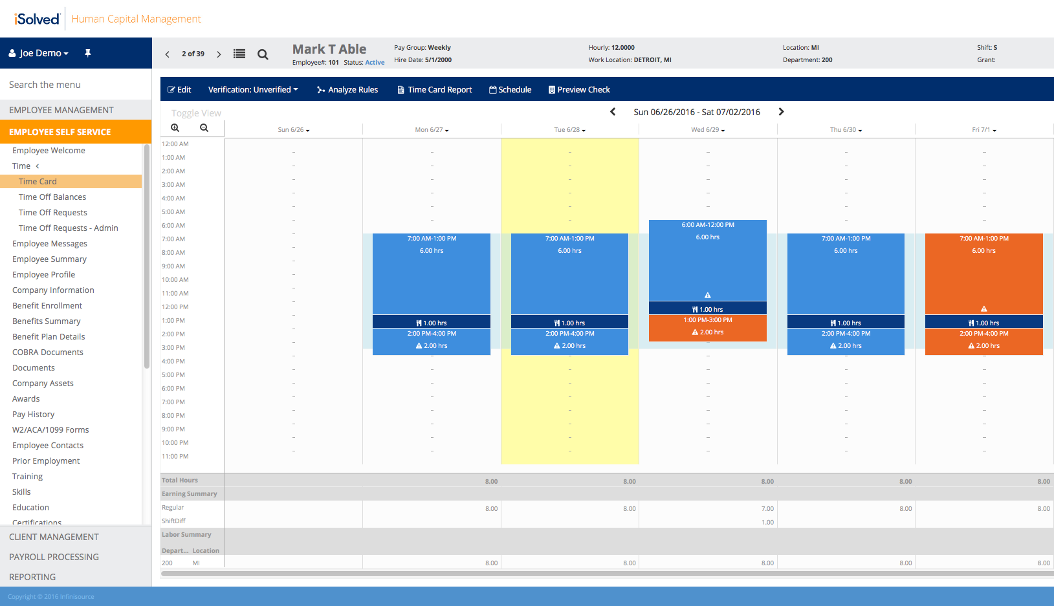Select the Employee Self Service section
The height and width of the screenshot is (606, 1054).
click(x=76, y=132)
